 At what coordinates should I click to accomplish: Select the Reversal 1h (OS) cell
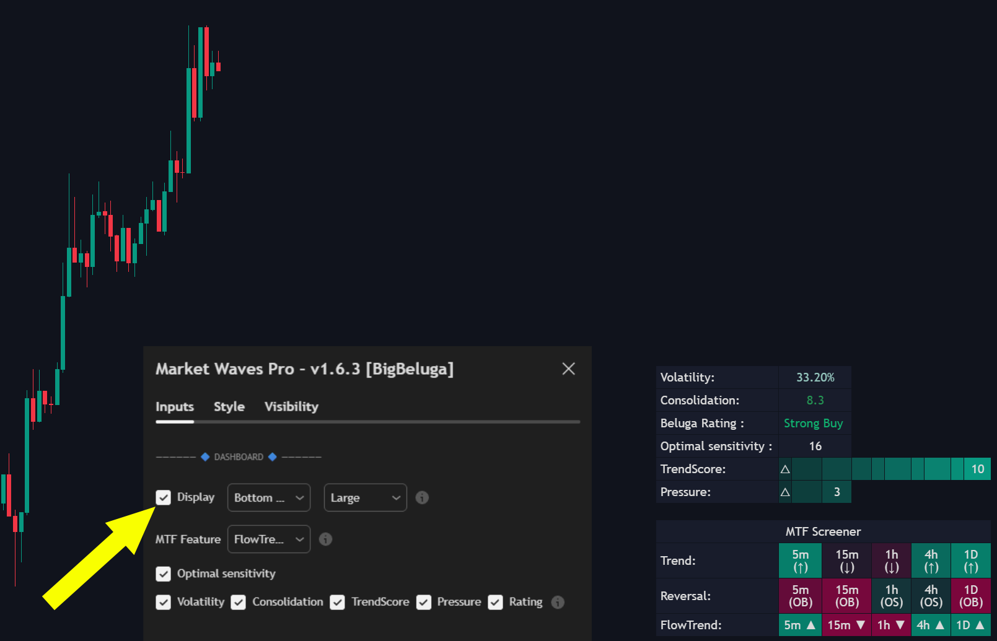(892, 596)
